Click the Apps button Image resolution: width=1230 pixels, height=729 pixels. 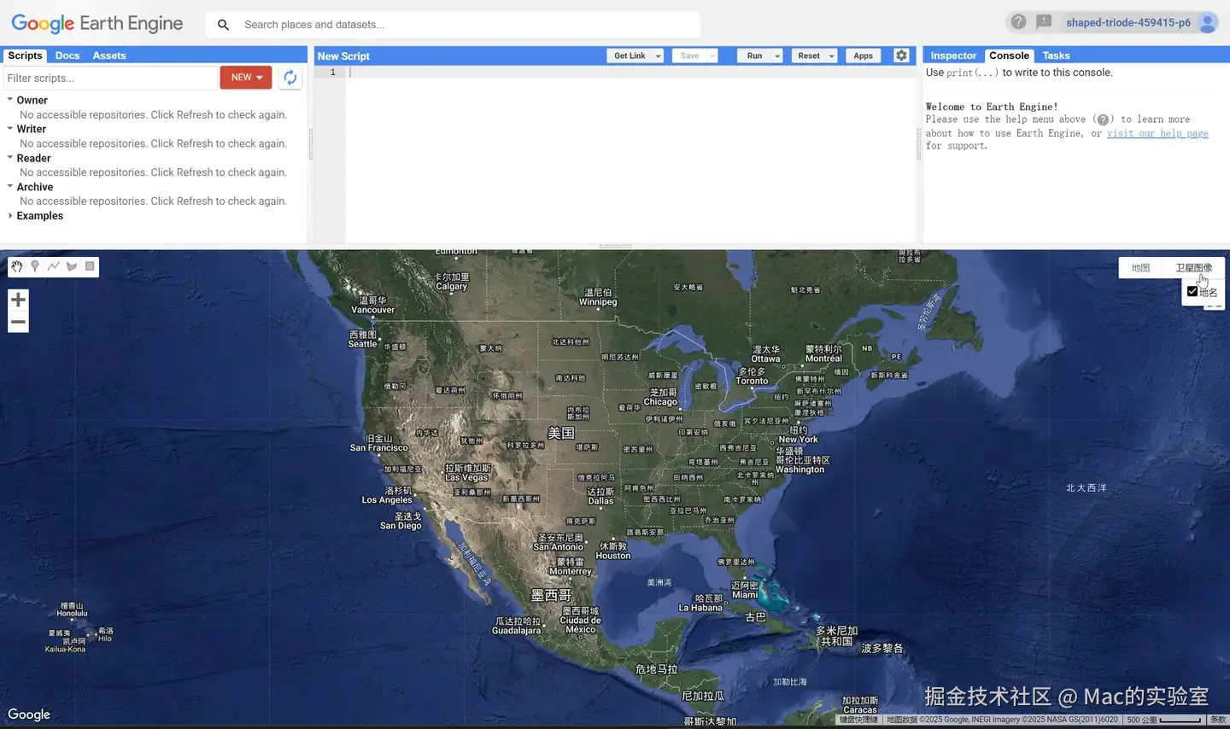pyautogui.click(x=864, y=56)
